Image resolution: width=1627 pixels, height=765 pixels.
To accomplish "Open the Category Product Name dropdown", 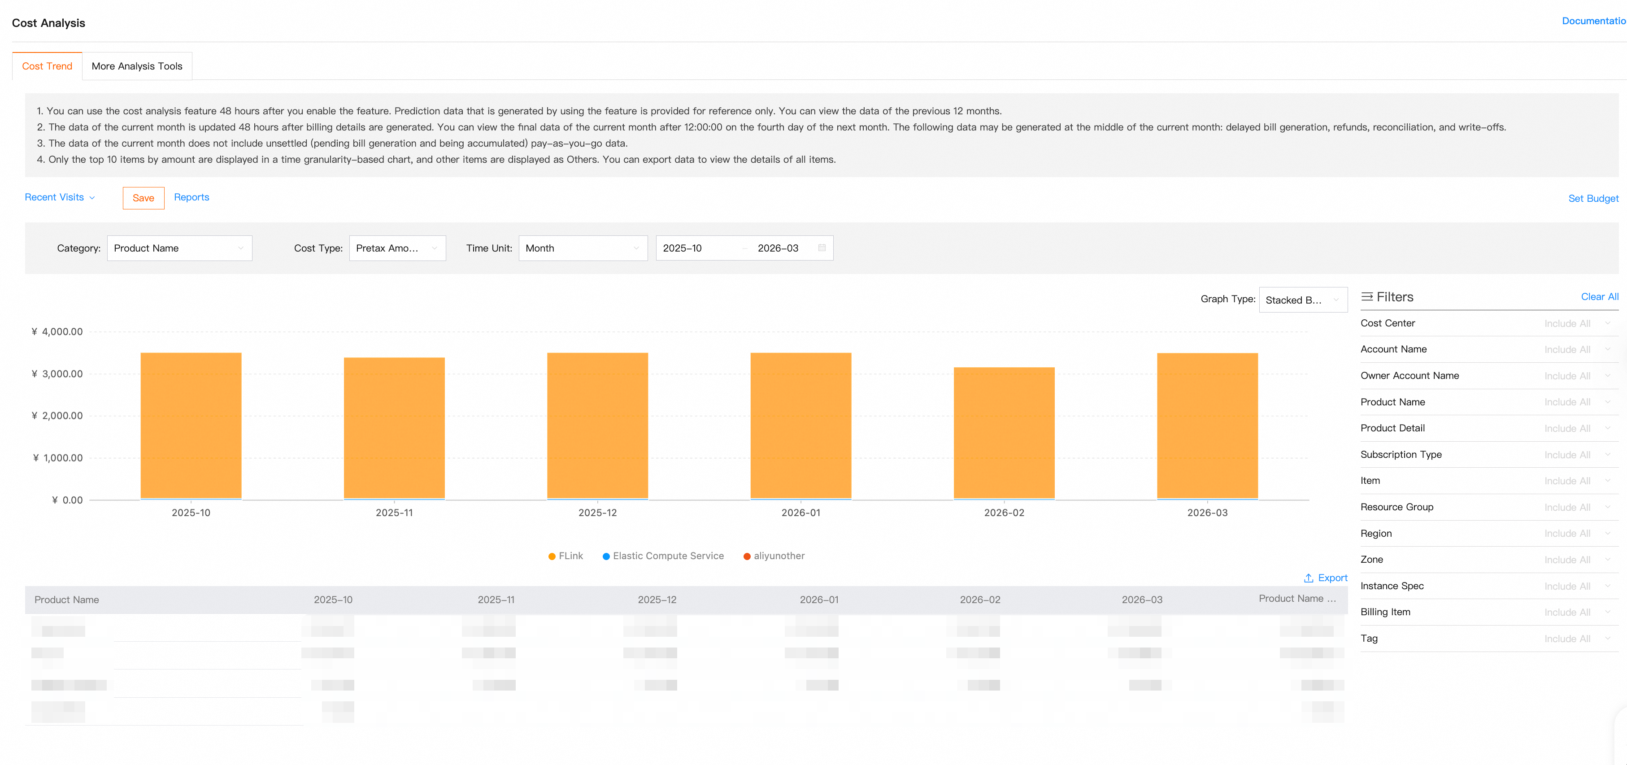I will coord(179,248).
